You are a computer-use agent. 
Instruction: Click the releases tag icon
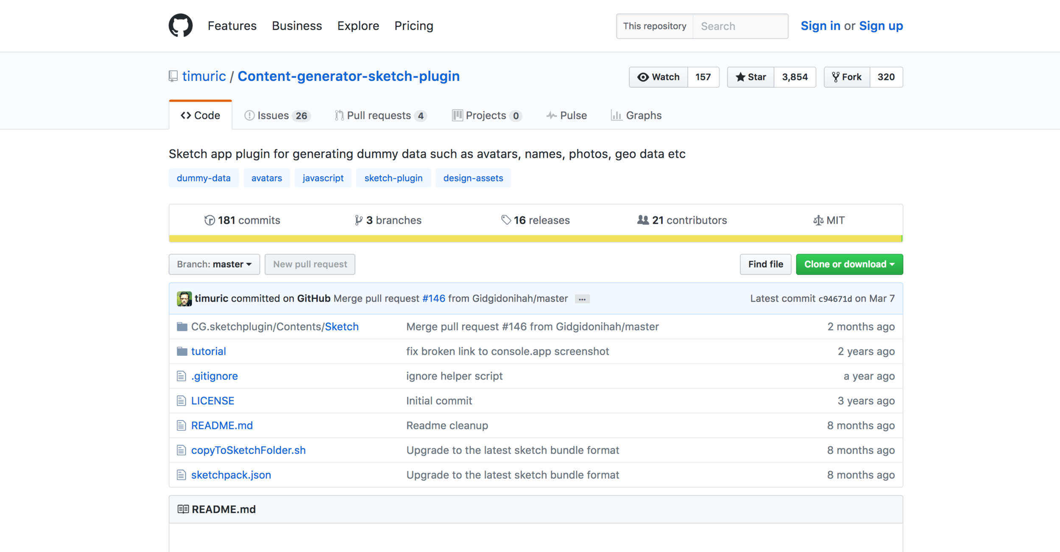coord(506,220)
